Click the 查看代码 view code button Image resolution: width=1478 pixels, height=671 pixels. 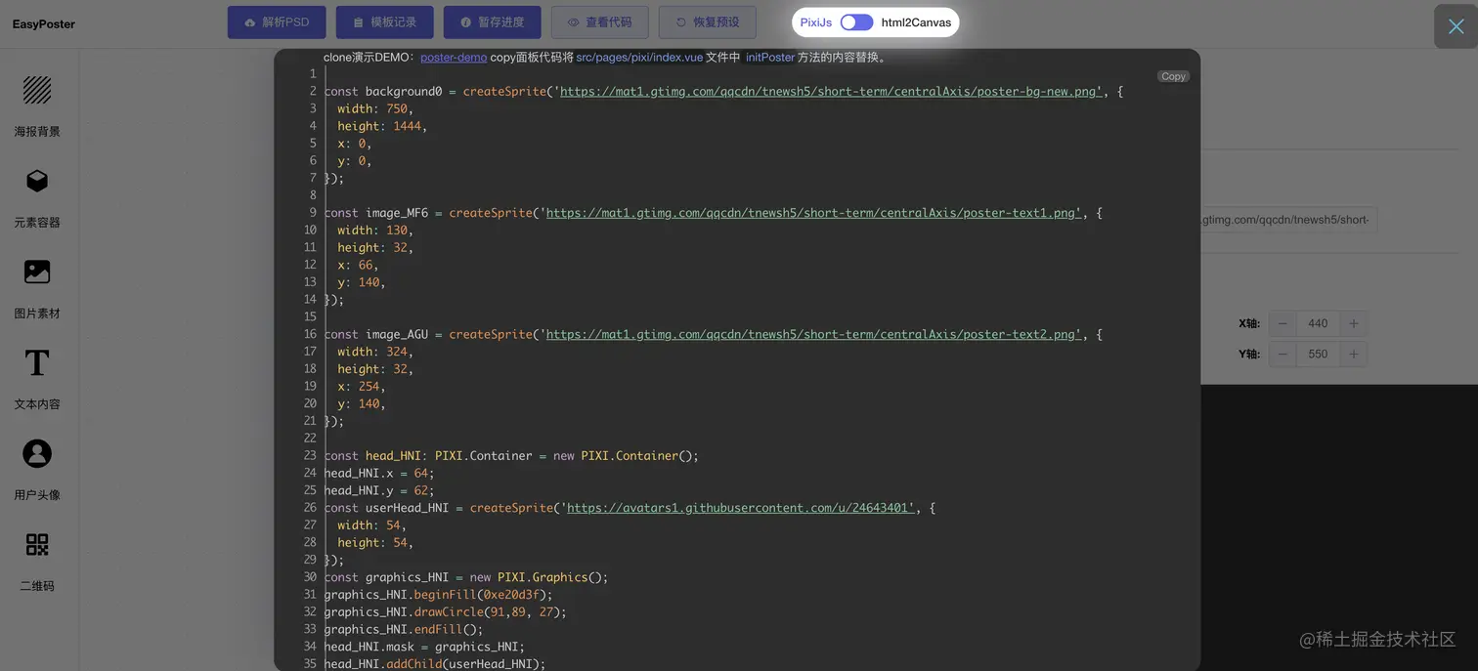pyautogui.click(x=599, y=22)
